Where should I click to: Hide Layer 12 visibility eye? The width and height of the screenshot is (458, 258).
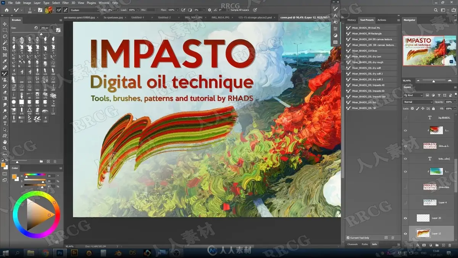(405, 234)
